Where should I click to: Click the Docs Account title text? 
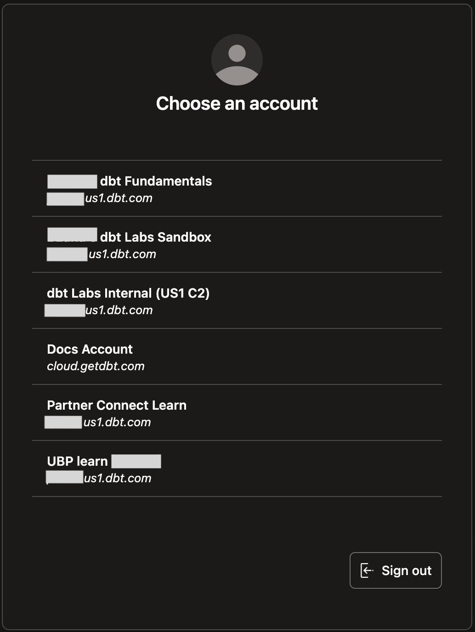[x=90, y=349]
